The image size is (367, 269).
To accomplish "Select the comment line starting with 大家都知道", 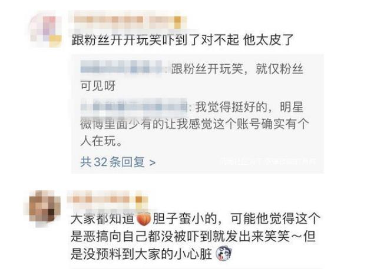I will click(x=196, y=219).
